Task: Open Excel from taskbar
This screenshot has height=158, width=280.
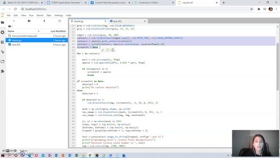Action: 77,155
